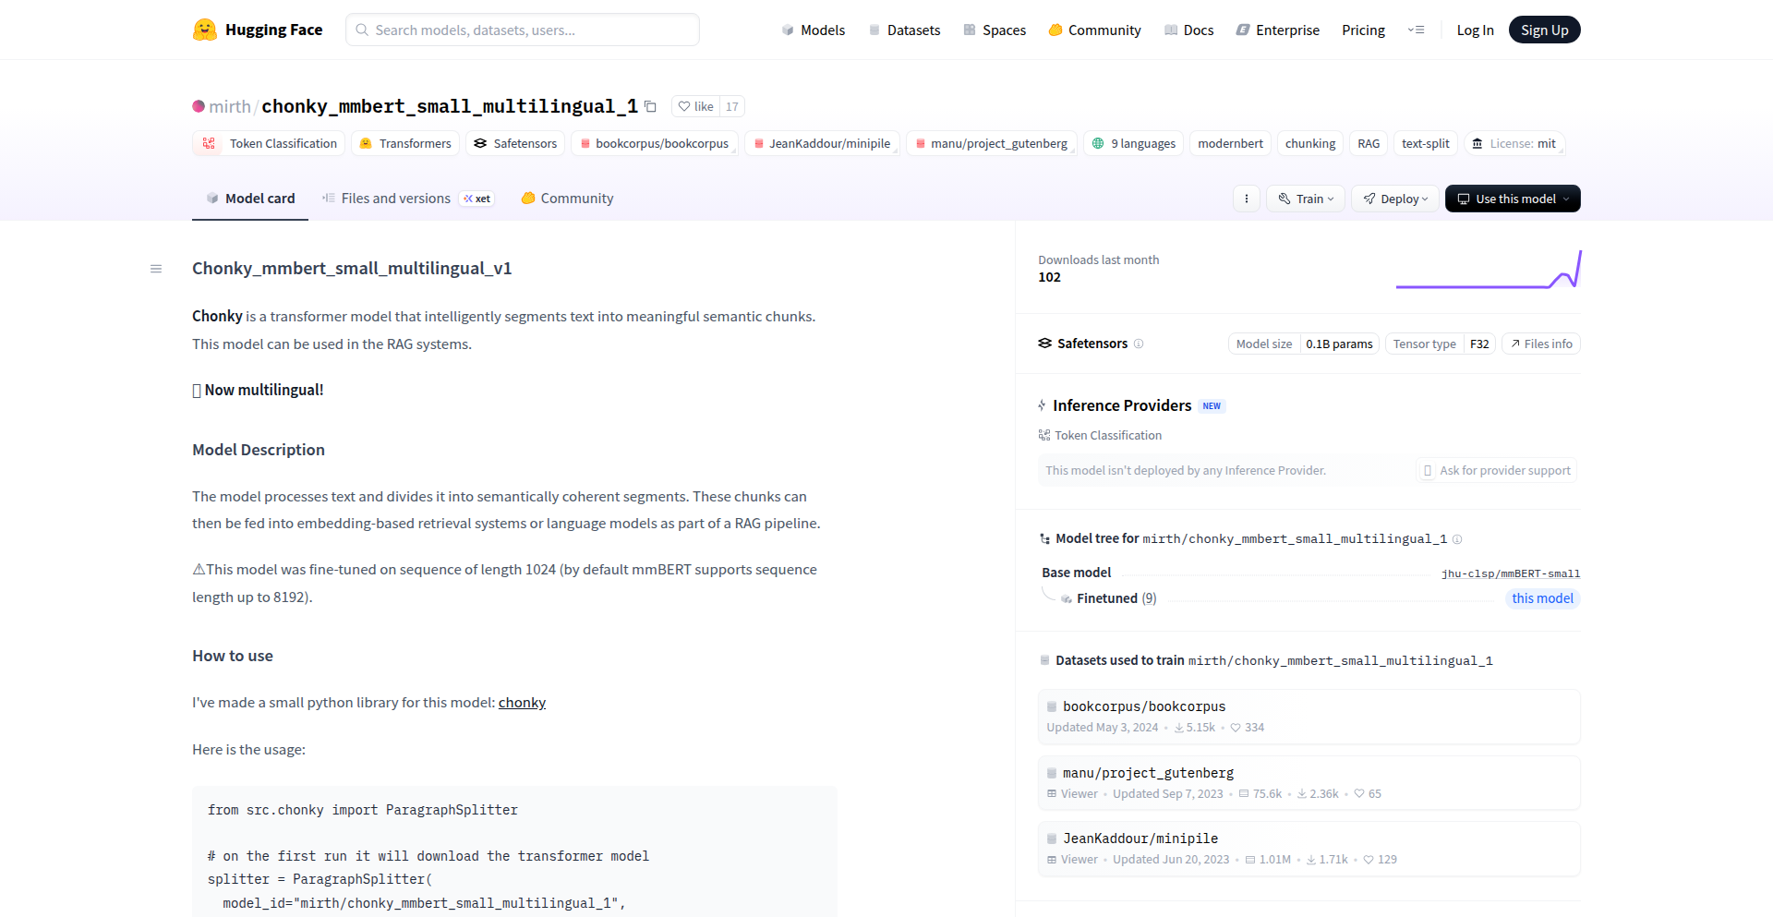Click the heart like button

[695, 106]
